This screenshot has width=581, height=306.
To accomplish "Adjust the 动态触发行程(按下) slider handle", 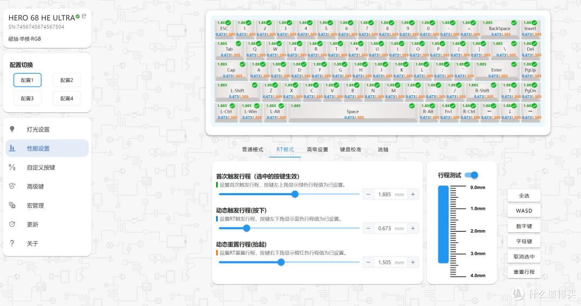I will [x=246, y=228].
